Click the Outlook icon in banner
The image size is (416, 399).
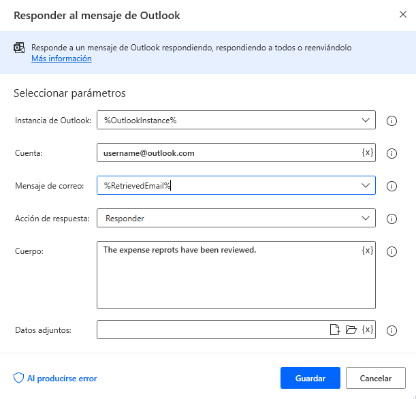[19, 48]
